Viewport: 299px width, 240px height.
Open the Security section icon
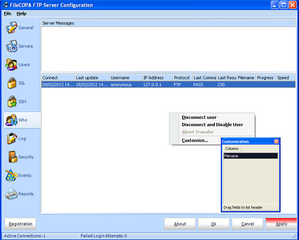click(13, 157)
